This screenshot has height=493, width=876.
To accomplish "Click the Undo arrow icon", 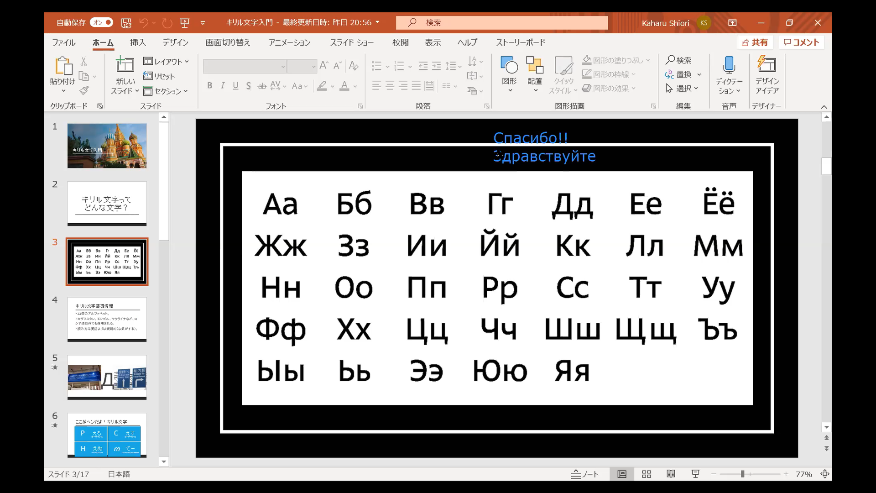I will tap(144, 23).
